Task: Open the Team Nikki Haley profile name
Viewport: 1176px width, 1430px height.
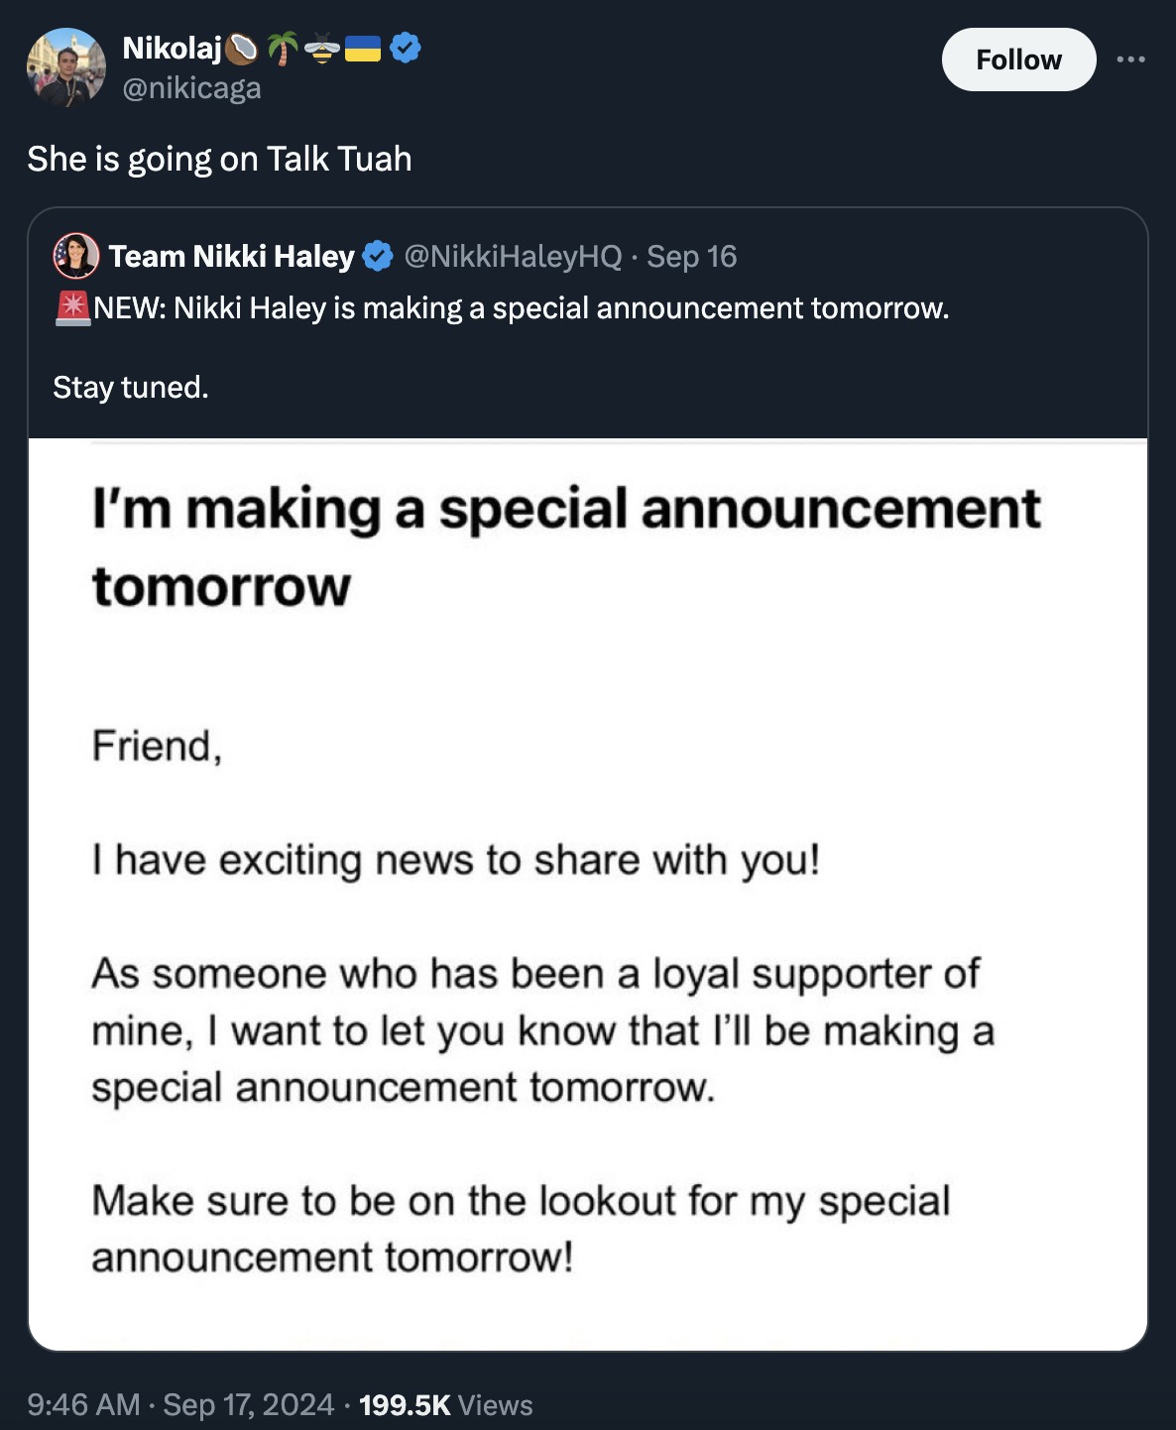Action: 231,257
